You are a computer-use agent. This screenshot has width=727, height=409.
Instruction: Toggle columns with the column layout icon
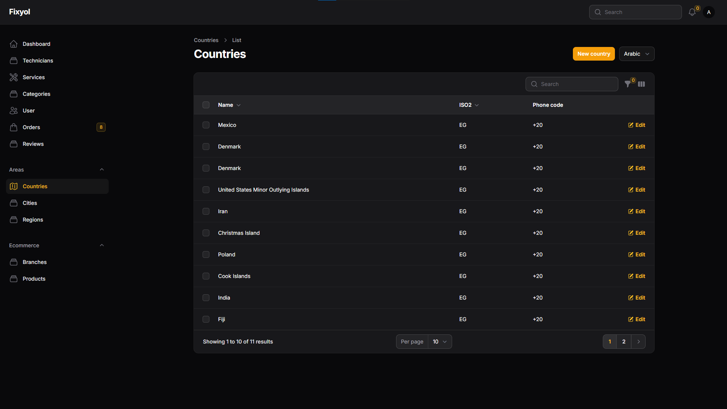641,84
